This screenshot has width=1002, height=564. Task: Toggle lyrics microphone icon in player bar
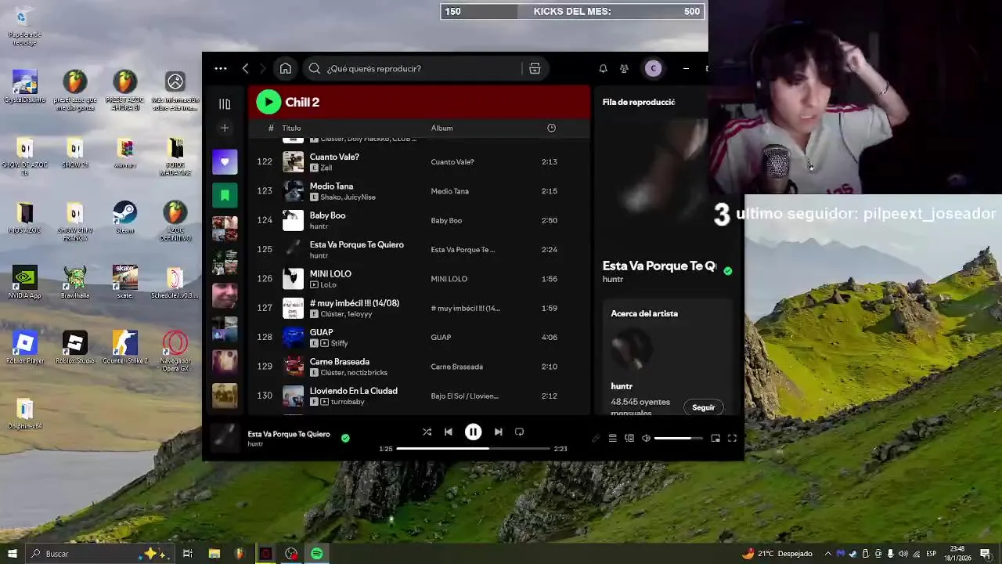coord(596,439)
